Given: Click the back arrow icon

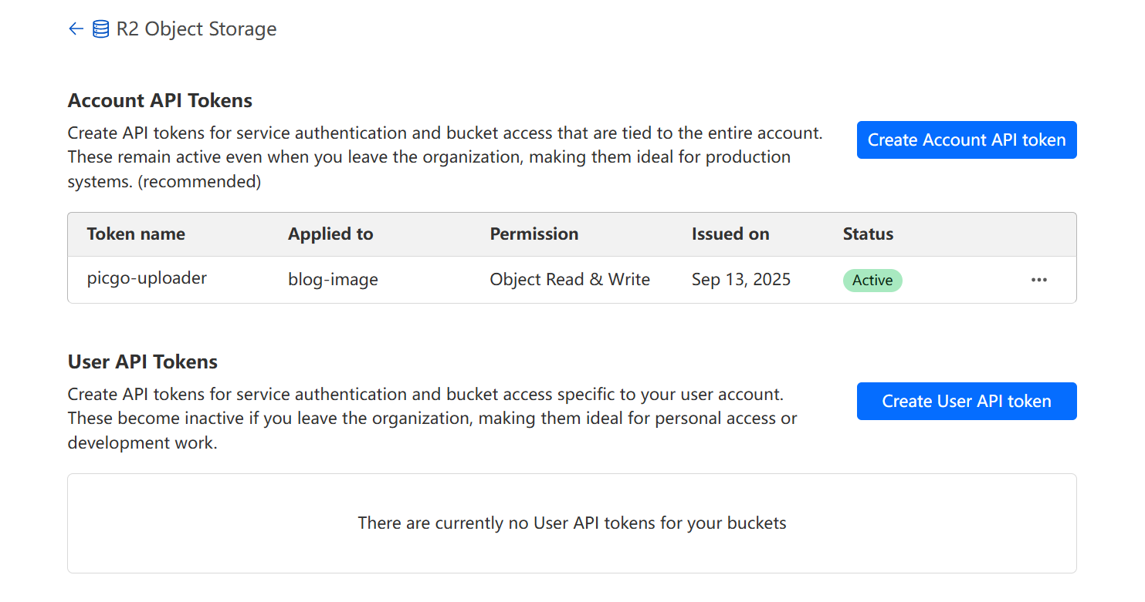Looking at the screenshot, I should (76, 29).
